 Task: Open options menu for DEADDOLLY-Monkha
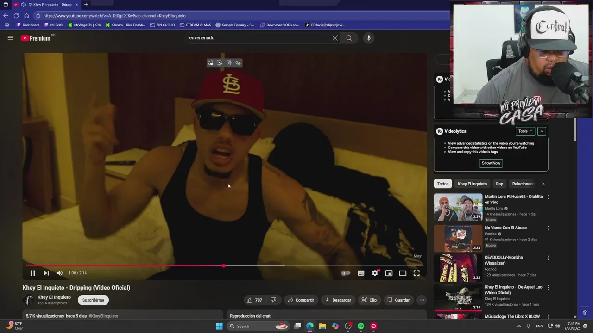tap(548, 258)
